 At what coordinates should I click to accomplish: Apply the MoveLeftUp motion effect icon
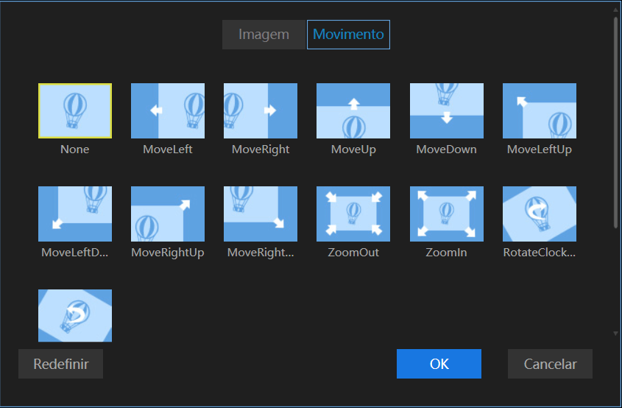pyautogui.click(x=540, y=110)
